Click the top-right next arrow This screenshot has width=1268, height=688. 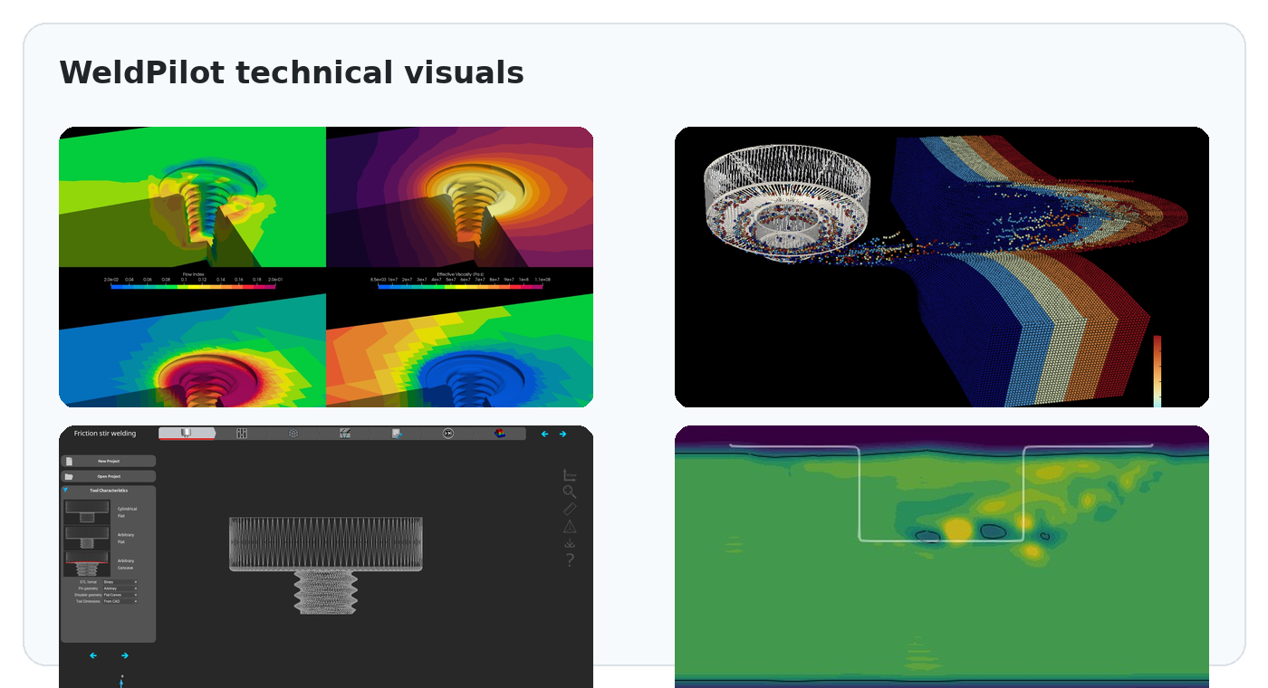(x=562, y=434)
